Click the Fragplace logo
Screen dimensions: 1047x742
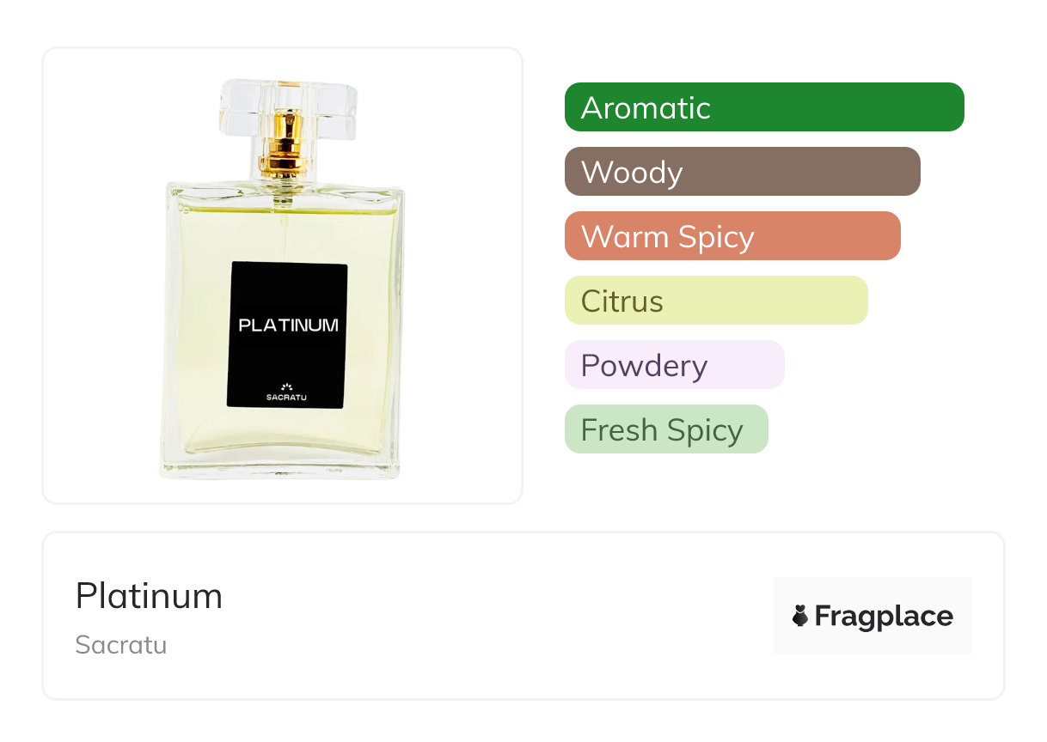click(x=872, y=616)
